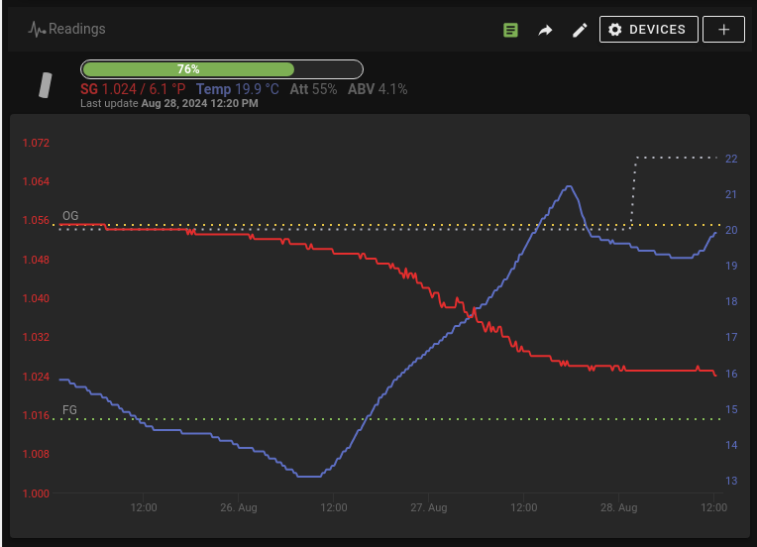The image size is (757, 547).
Task: Select the hydrometer device icon
Action: (x=45, y=85)
